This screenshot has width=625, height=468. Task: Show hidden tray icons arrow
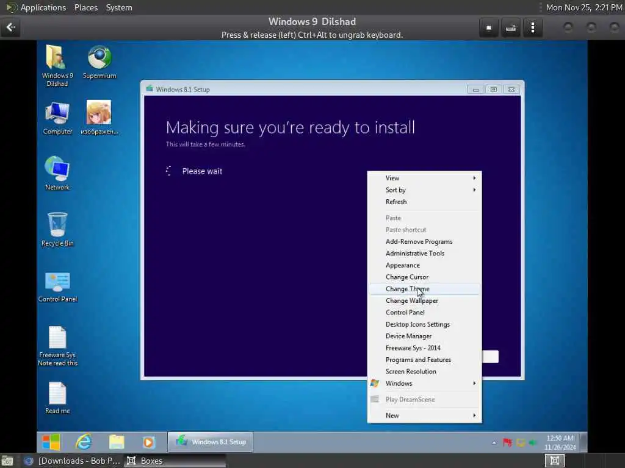[x=494, y=442]
